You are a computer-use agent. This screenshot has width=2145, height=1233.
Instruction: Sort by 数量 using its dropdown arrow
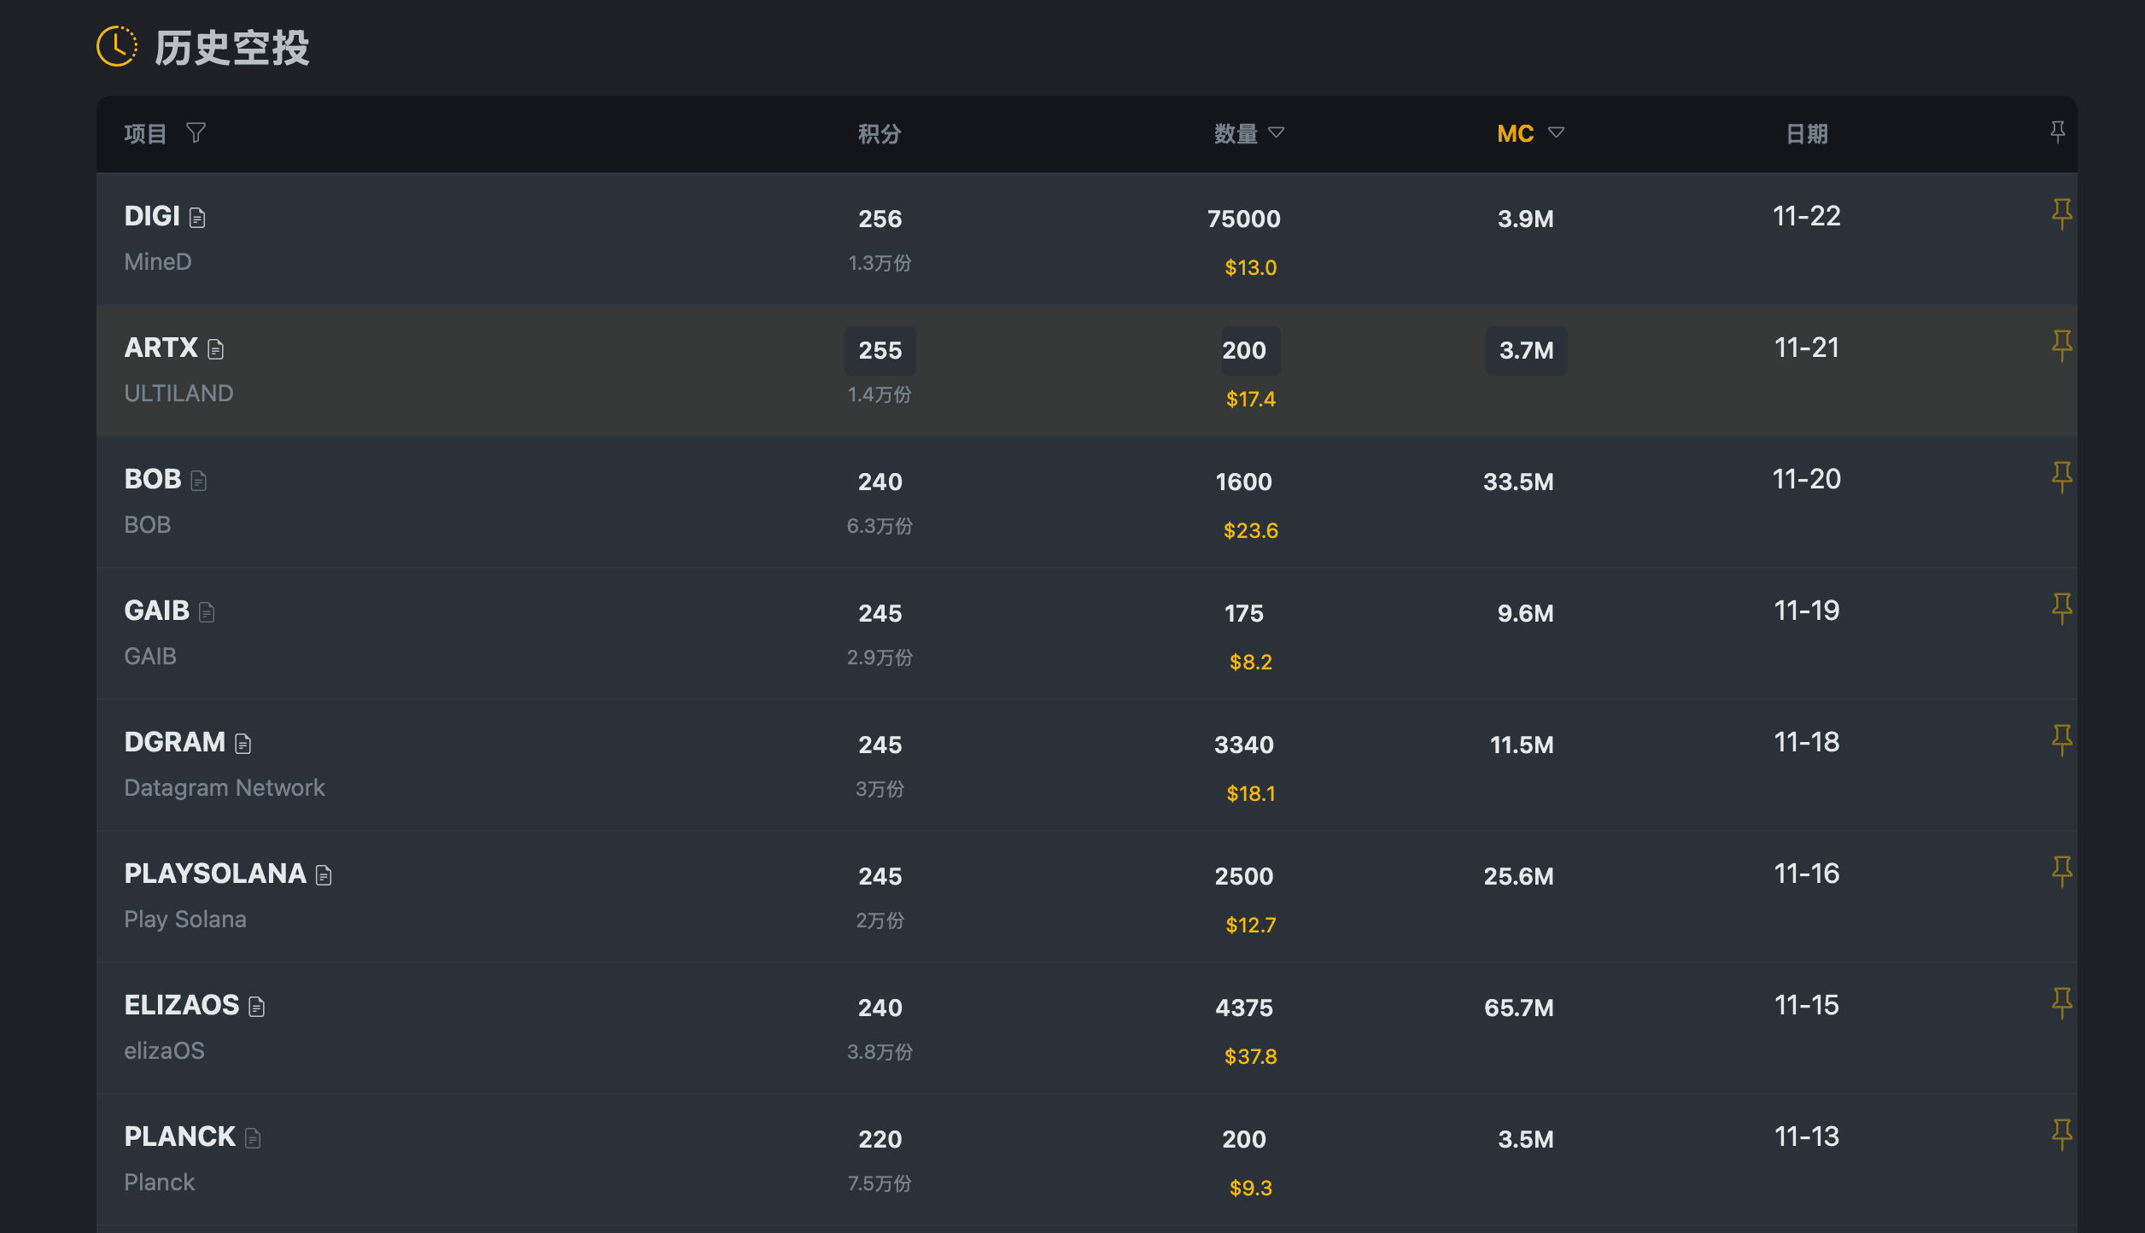click(1276, 133)
